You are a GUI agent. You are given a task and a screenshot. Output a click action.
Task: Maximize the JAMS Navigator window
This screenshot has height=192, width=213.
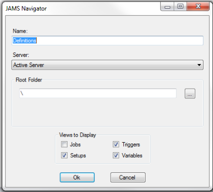(180, 7)
